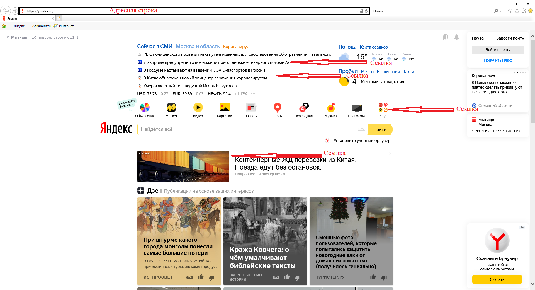
Task: Open the COVID-паспортов Госдума news headline
Action: pyautogui.click(x=204, y=70)
